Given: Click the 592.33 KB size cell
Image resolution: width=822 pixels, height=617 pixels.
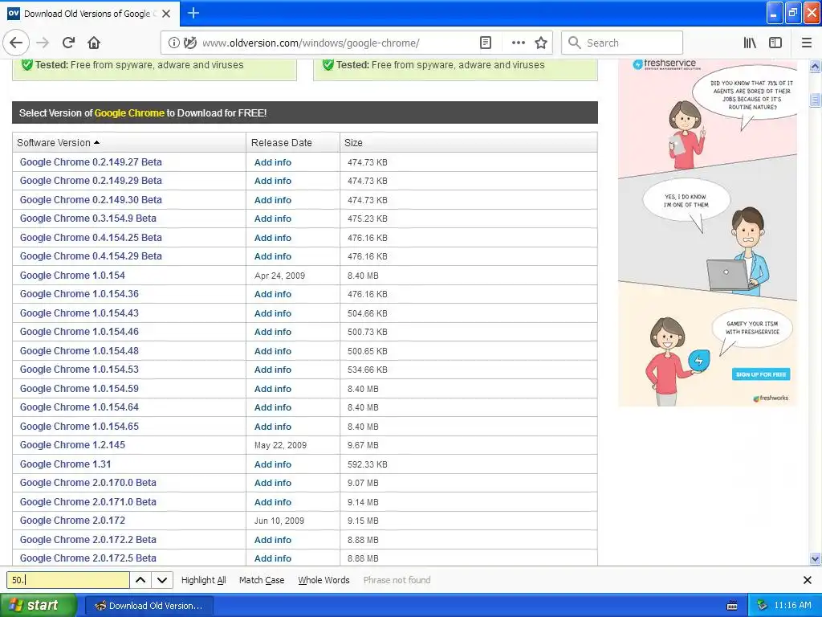Looking at the screenshot, I should (x=368, y=464).
